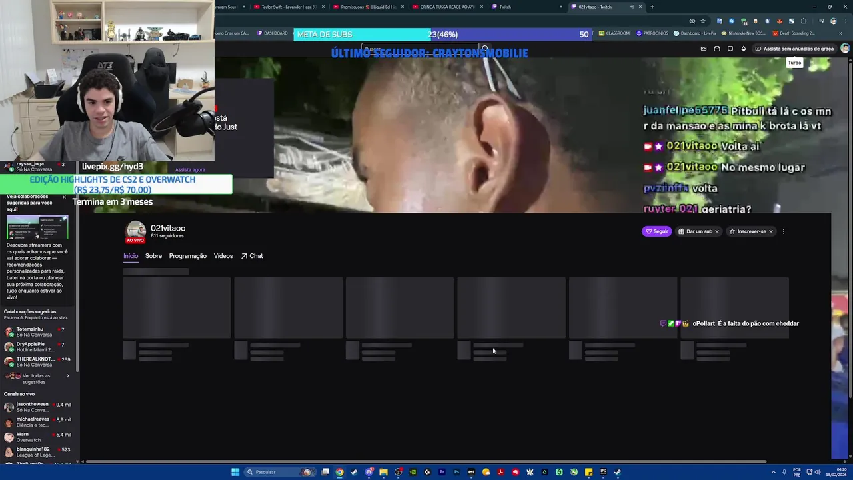Screen dimensions: 853x480
Task: Open the Chrome extensions puzzle icon
Action: 803,21
